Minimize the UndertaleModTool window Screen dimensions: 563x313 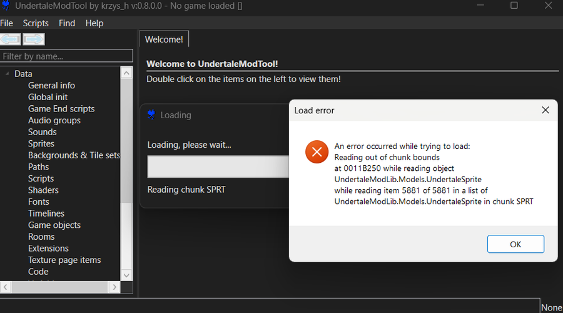480,6
